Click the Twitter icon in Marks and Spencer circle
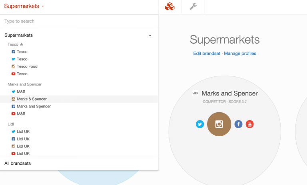The width and height of the screenshot is (307, 185). point(200,124)
